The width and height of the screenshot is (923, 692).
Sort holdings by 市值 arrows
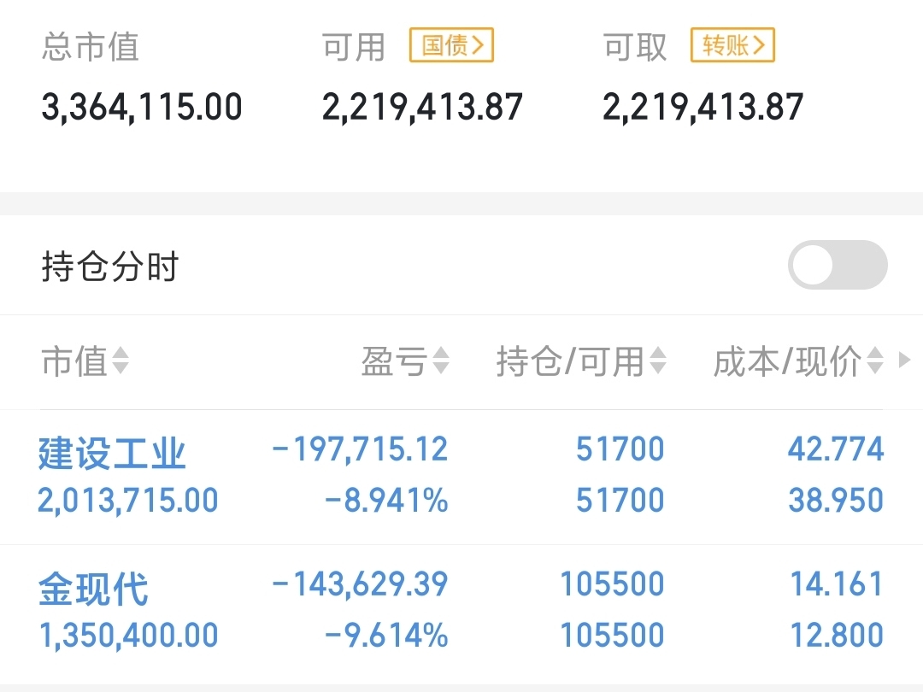(x=121, y=361)
